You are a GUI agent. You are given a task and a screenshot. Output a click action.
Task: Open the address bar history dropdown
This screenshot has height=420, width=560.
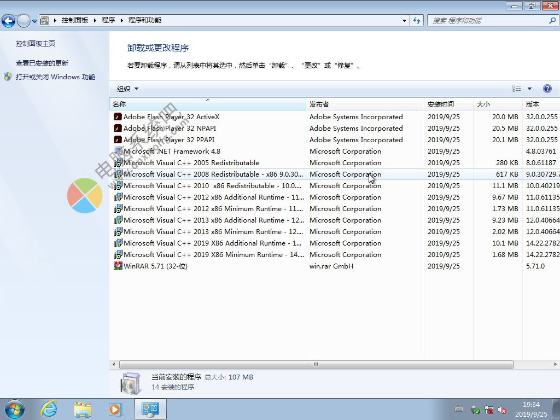click(404, 21)
